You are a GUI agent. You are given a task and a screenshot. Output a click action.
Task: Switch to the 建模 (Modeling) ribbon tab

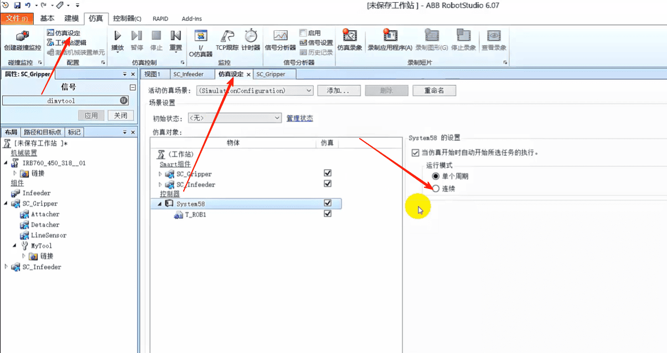72,18
